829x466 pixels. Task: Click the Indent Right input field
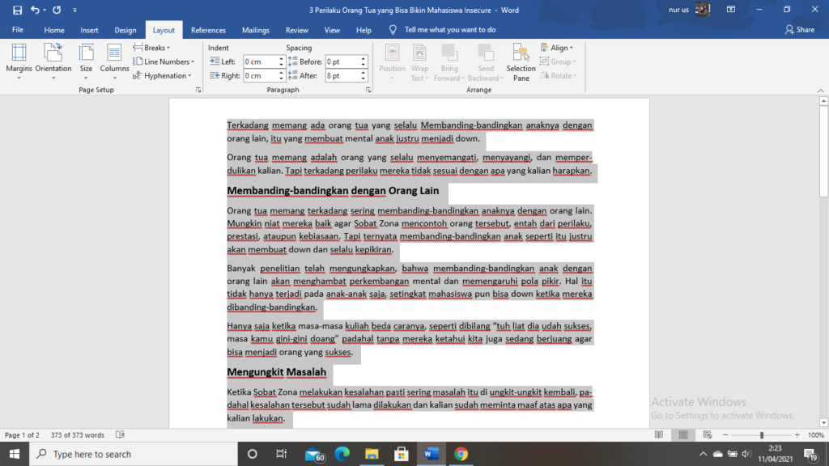tap(260, 75)
